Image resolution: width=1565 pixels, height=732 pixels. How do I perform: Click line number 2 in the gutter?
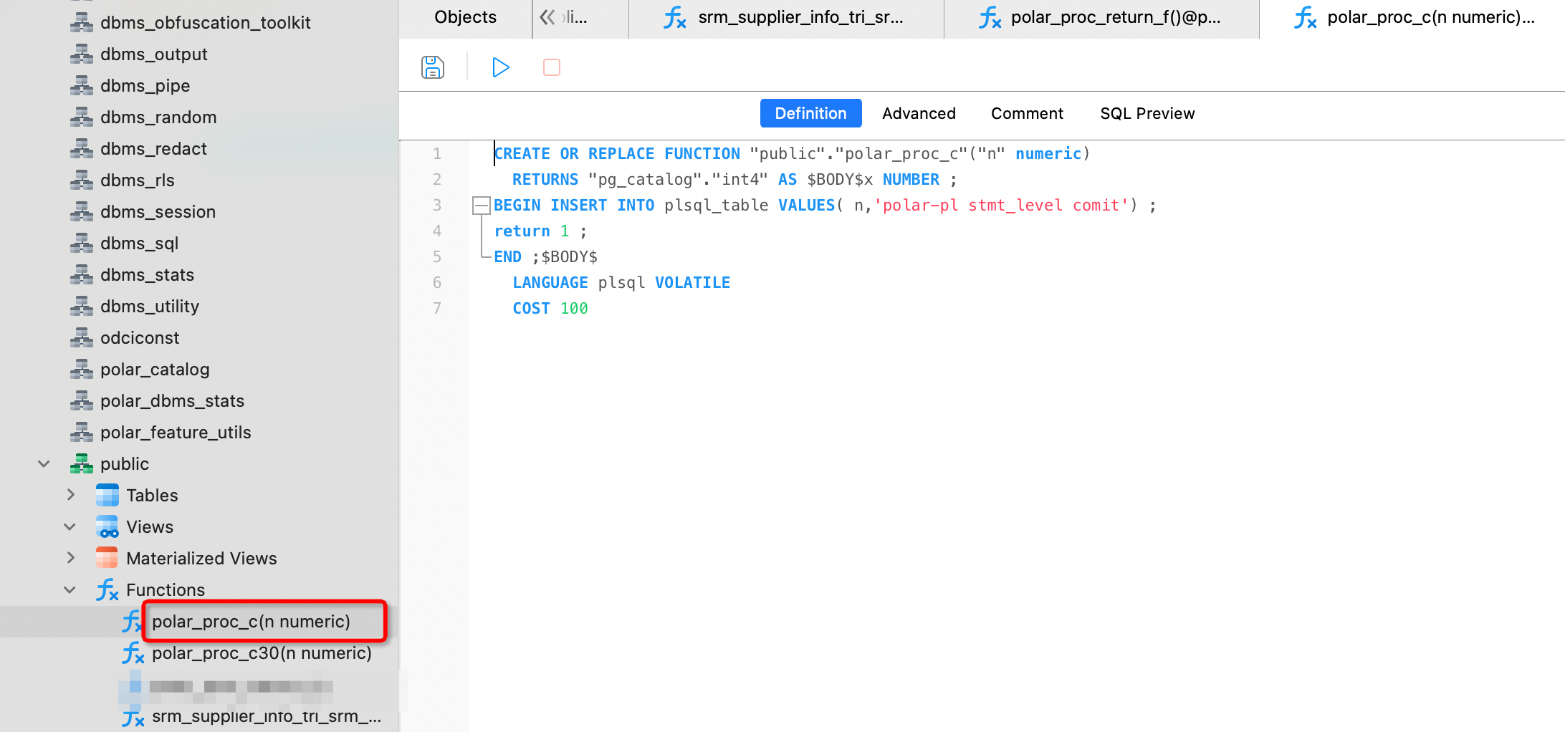point(437,180)
